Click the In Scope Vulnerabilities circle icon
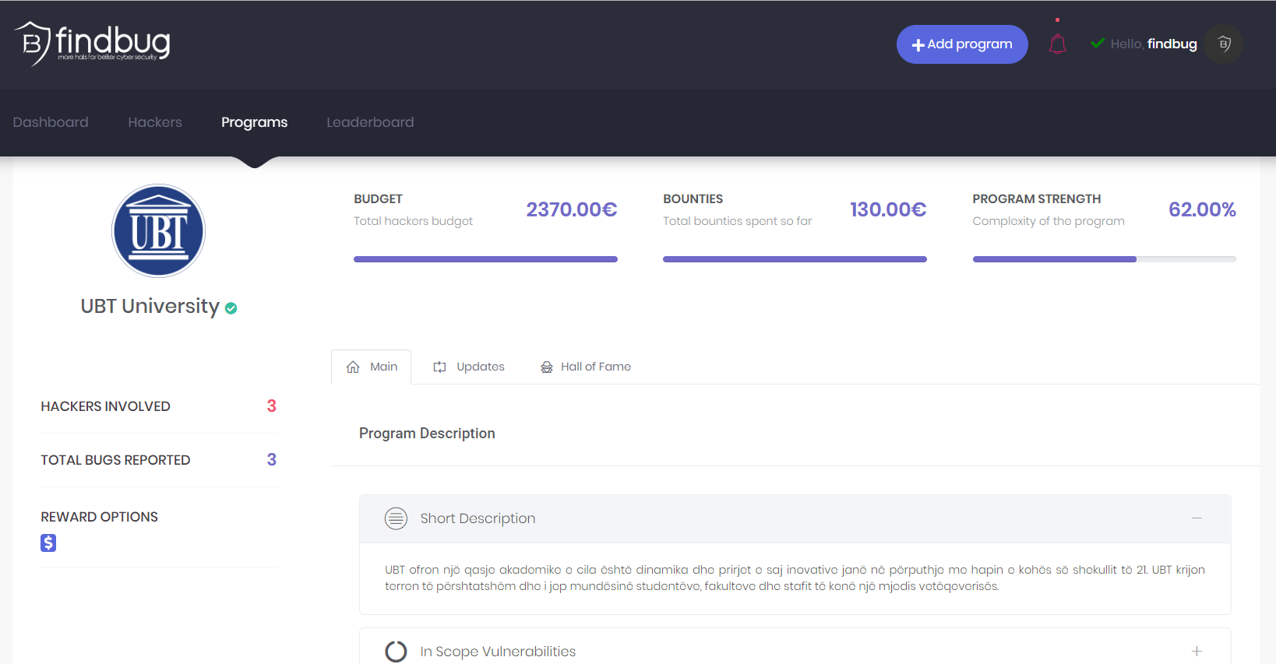Viewport: 1276px width, 664px height. coord(396,652)
